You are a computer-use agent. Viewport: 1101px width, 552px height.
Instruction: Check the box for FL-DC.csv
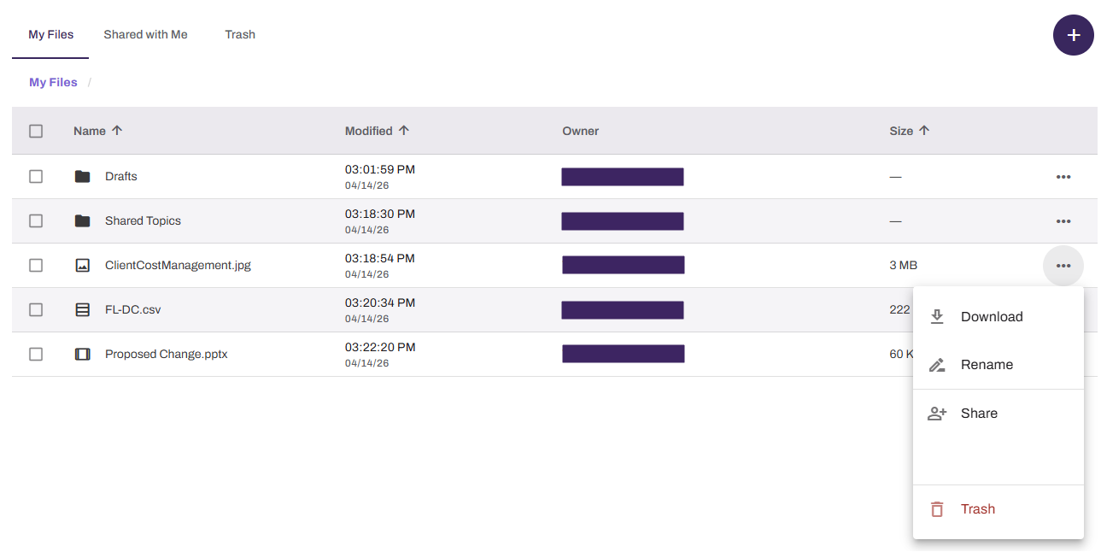click(36, 309)
